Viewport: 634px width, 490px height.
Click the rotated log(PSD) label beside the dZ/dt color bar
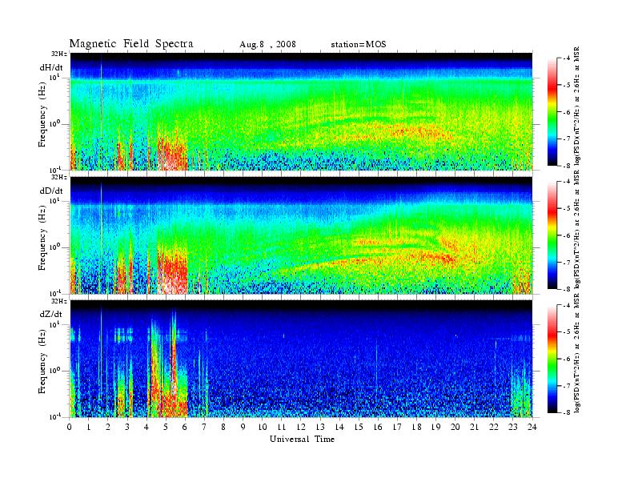click(x=577, y=353)
